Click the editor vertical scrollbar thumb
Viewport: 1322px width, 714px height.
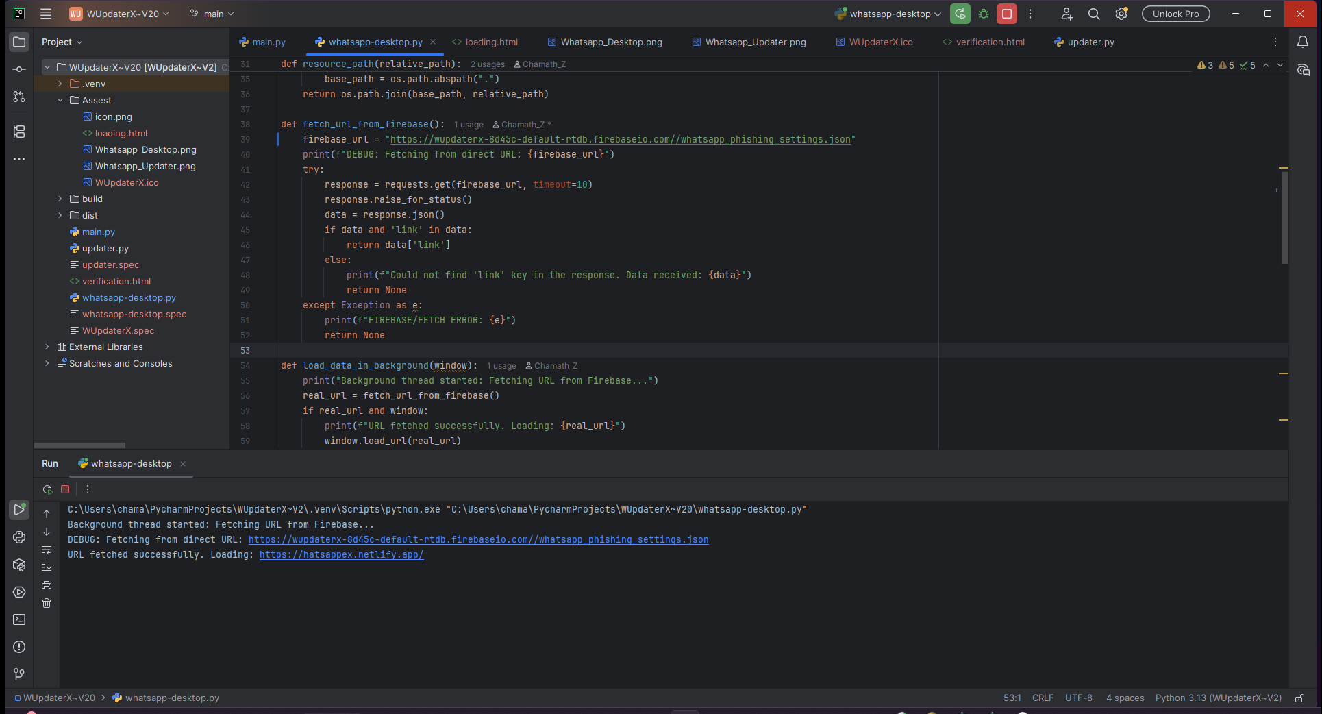(1285, 217)
